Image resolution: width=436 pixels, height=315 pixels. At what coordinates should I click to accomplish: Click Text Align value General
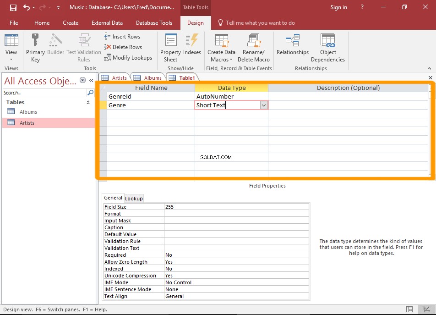pos(236,296)
